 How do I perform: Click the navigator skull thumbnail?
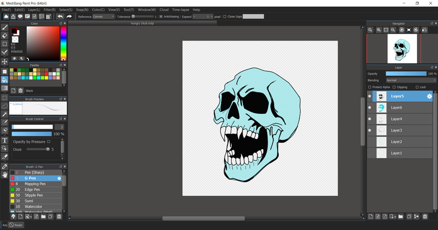tap(402, 49)
